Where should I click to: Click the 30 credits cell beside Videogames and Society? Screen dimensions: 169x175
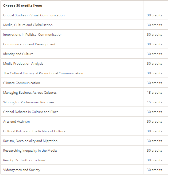coord(154,170)
